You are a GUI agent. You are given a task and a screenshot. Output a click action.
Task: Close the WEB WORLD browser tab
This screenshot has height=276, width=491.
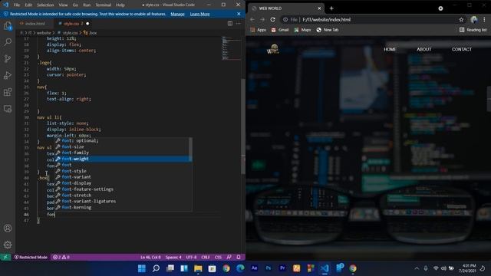319,8
